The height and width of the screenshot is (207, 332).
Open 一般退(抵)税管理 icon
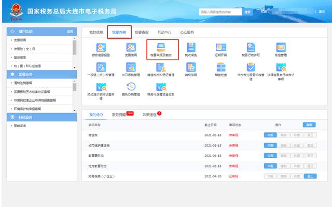101,67
